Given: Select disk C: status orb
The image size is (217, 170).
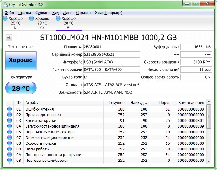Looking at the screenshot, I should pyautogui.click(x=32, y=18).
